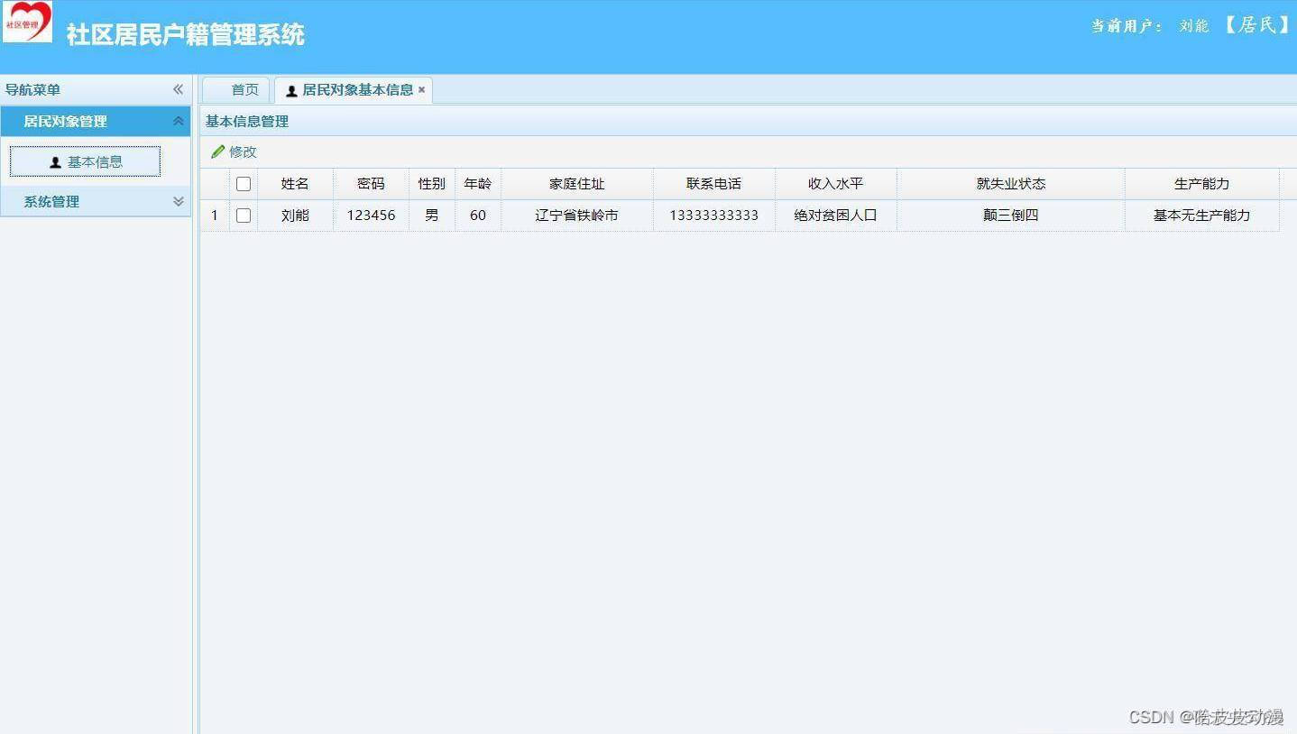Click the 导航菜单 panel title
Viewport: 1297px width, 734px height.
coord(32,89)
